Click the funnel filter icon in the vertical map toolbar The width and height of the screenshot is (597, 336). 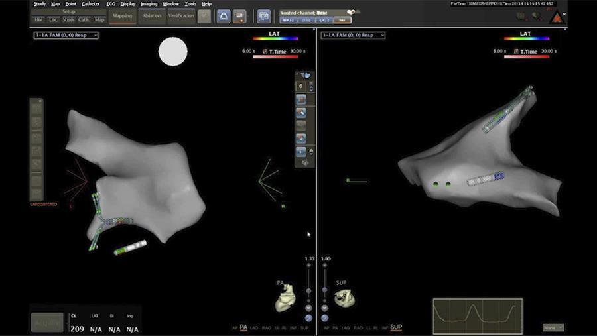(x=305, y=76)
